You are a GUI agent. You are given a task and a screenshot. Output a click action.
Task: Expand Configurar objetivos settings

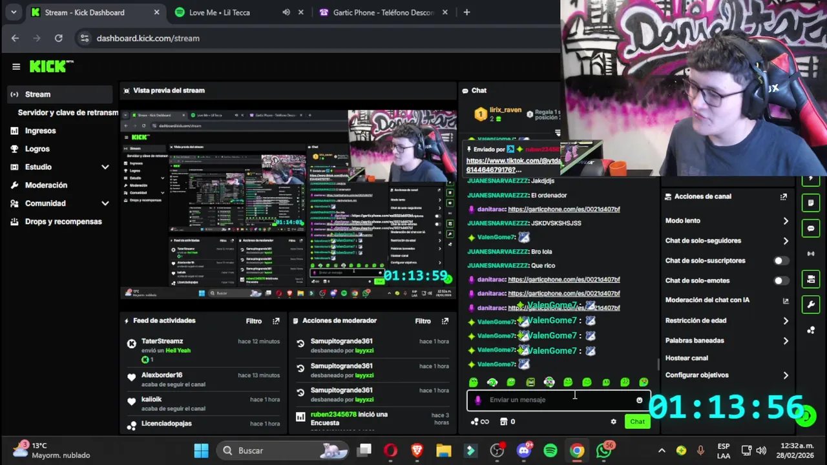(x=786, y=375)
